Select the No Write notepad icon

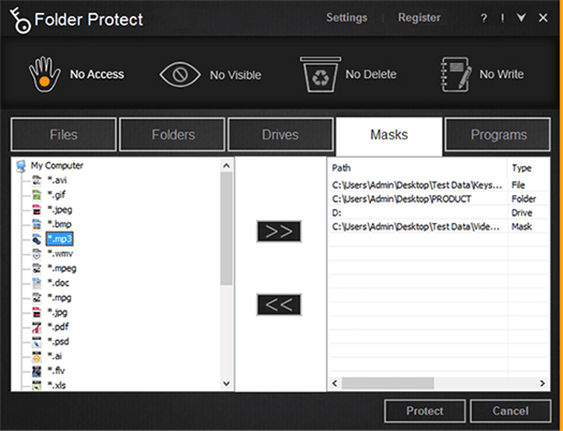(456, 75)
